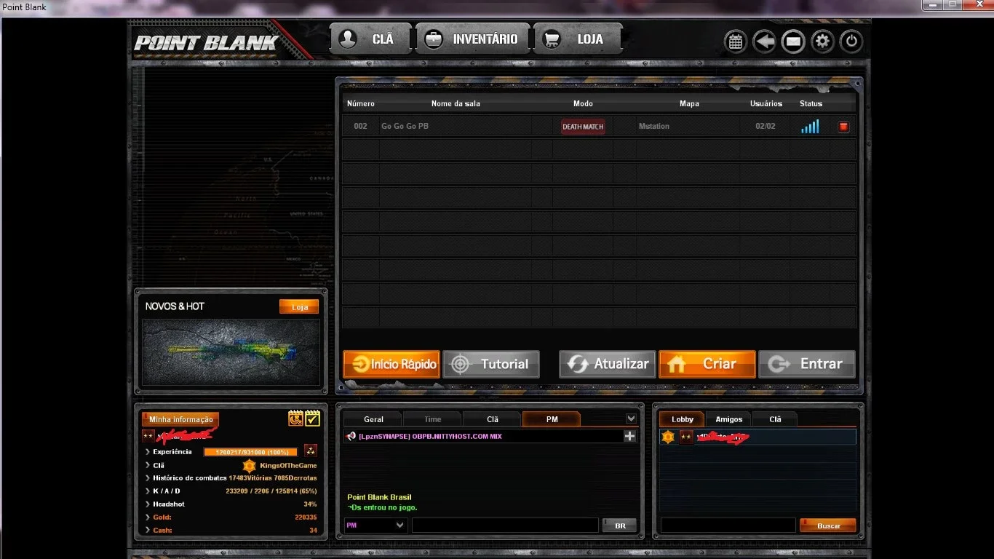Click the red icon in room 002 row
Viewport: 994px width, 559px height.
[843, 127]
